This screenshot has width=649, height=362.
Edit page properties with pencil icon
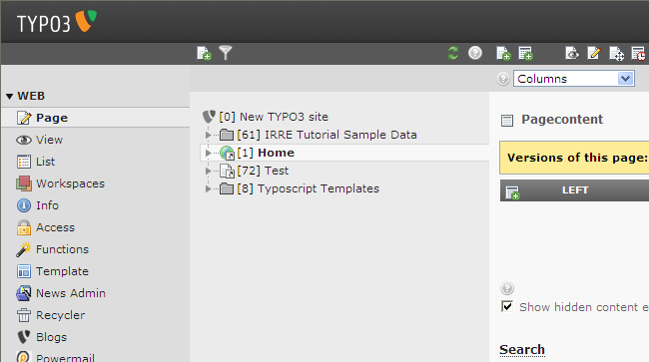coord(594,53)
